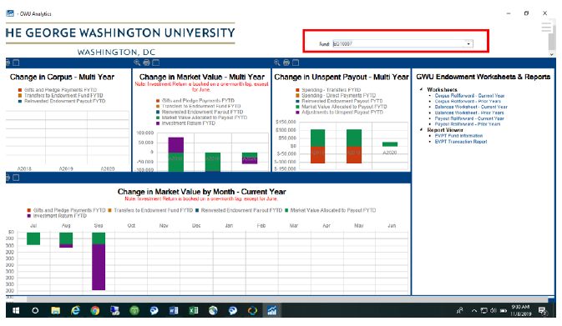562x326 pixels.
Task: Click 'Adjustments to Unspent Payout FYTD' legend text
Action: coord(342,112)
